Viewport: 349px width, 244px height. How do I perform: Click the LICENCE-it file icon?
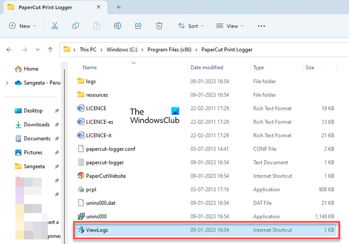[81, 135]
